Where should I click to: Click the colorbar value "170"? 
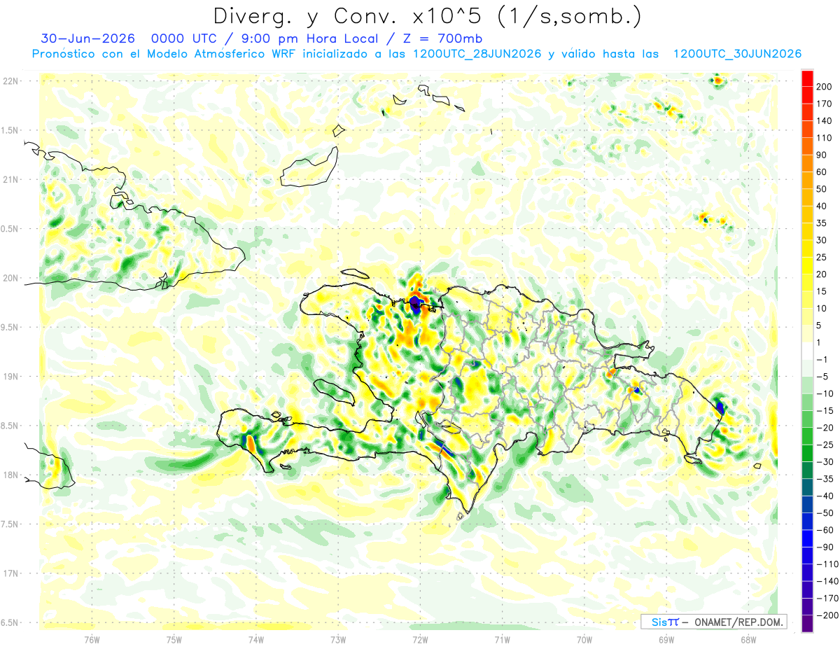[x=825, y=104]
